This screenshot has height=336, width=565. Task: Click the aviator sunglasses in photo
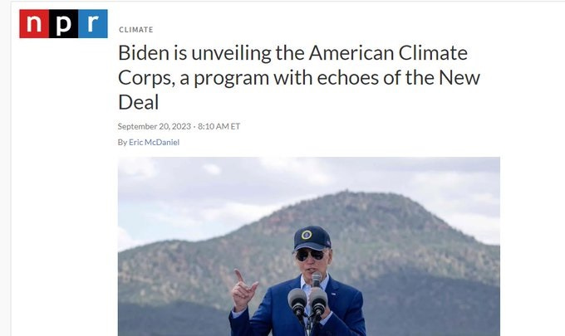coord(310,255)
